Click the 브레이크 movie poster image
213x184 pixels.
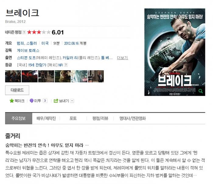click(x=175, y=52)
